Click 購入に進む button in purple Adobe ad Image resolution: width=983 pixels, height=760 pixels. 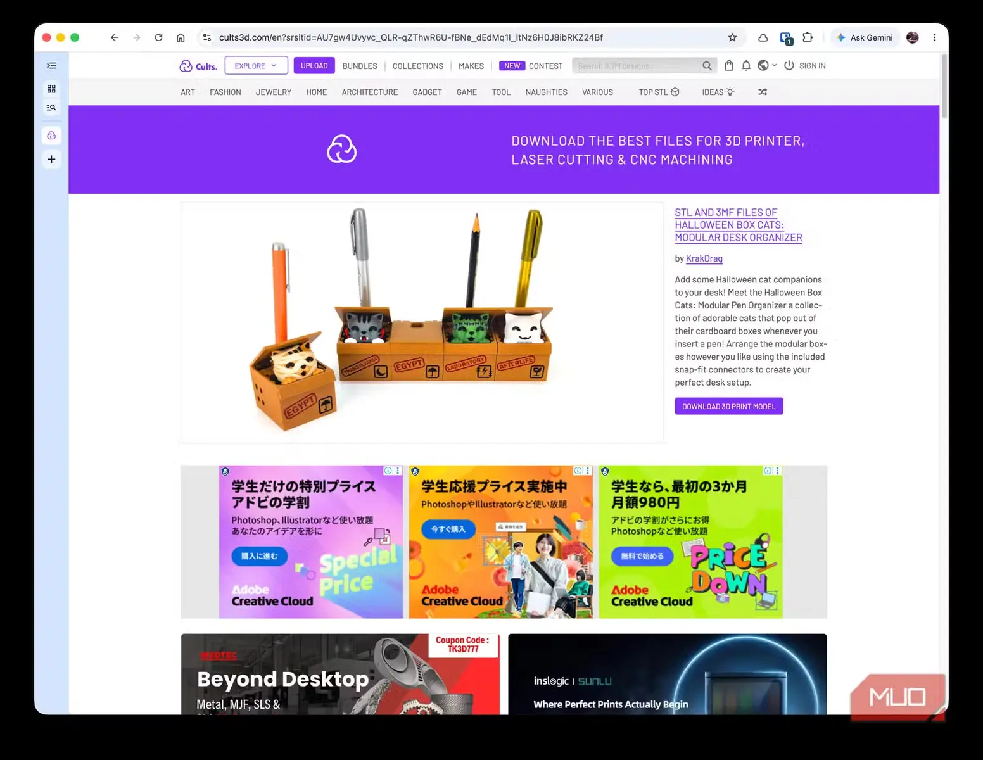(260, 556)
